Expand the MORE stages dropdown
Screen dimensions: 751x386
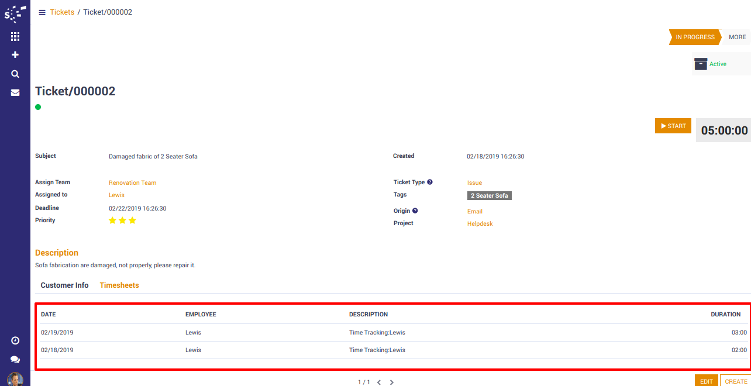tap(737, 37)
